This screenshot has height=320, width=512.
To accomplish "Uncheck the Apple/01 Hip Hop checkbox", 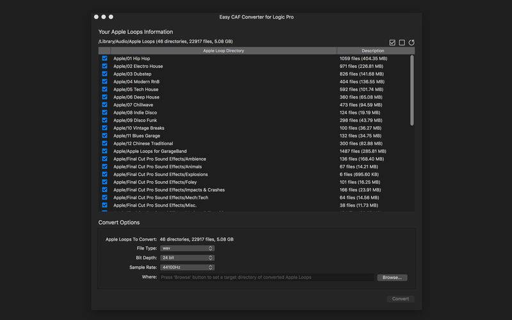I will click(x=104, y=58).
